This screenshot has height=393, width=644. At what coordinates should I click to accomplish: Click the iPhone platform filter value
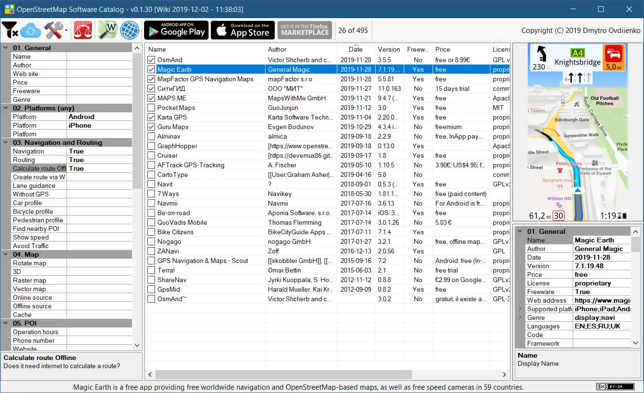tap(99, 125)
